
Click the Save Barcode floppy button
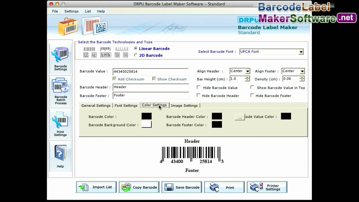coord(181,187)
